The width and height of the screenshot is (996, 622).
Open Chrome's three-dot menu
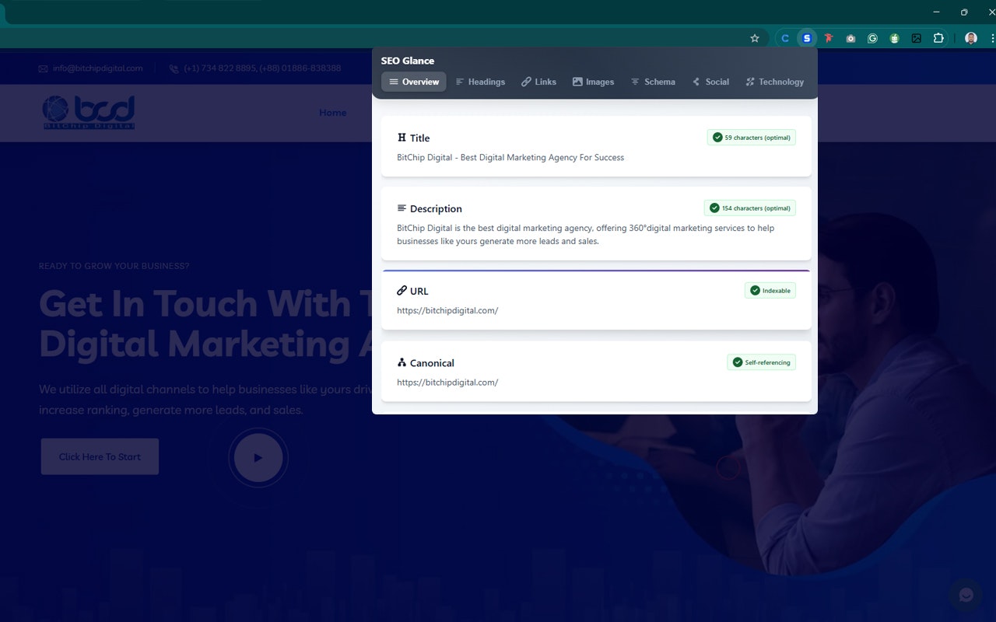click(991, 38)
